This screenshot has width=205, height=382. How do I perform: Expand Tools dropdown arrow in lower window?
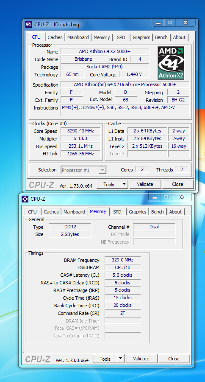coord(121,359)
